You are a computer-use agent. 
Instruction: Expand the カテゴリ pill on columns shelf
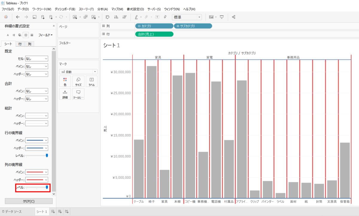pos(139,26)
